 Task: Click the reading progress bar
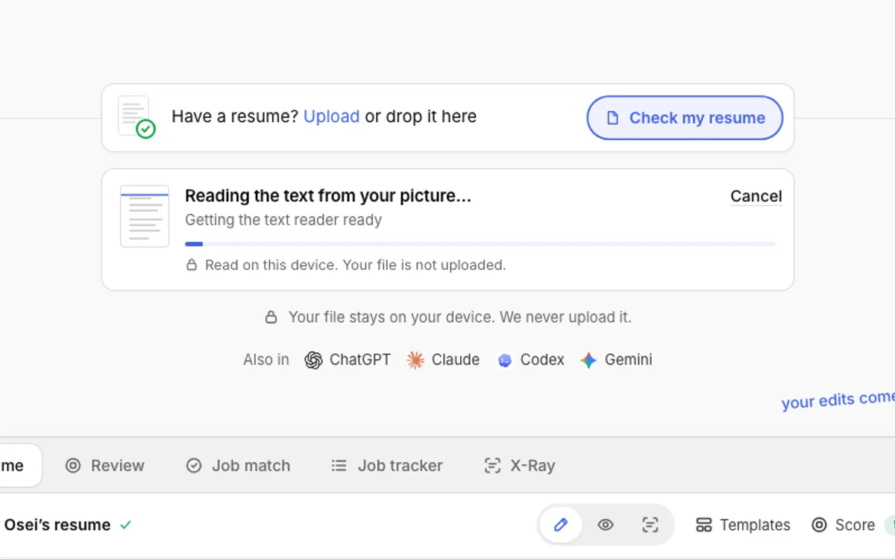click(x=480, y=244)
